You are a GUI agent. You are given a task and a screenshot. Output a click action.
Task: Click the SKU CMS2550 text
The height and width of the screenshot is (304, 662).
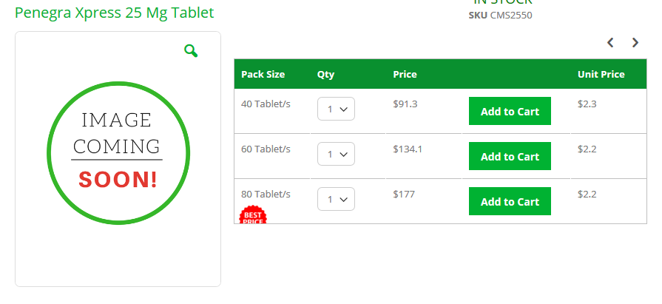tap(500, 16)
